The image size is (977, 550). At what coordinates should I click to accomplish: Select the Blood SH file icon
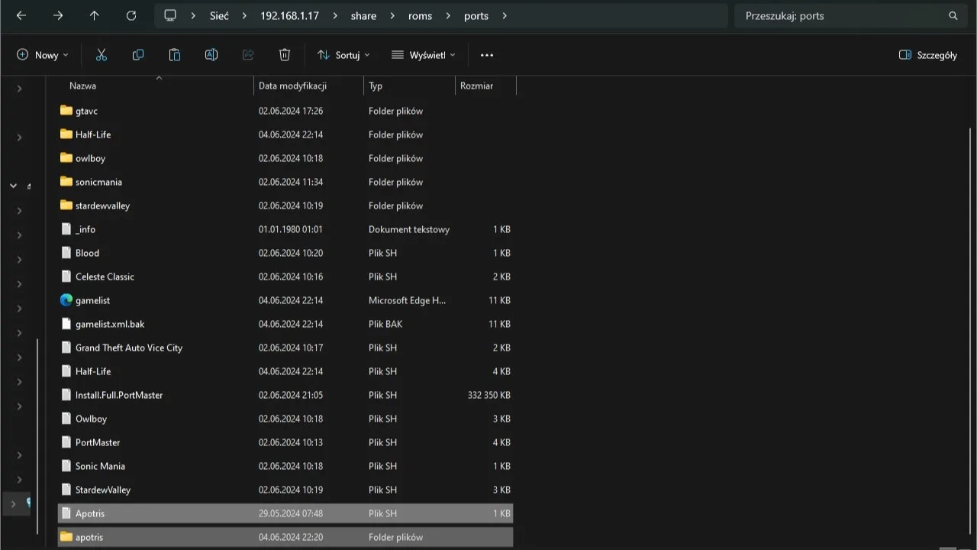66,253
